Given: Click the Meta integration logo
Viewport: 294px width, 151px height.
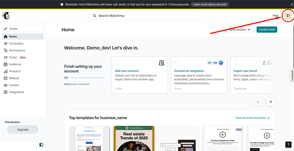Looking at the screenshot, I should (209, 63).
